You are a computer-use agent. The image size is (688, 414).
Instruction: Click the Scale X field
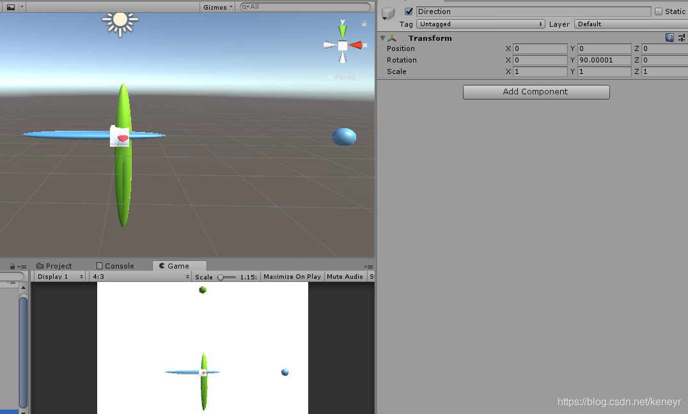coord(540,71)
